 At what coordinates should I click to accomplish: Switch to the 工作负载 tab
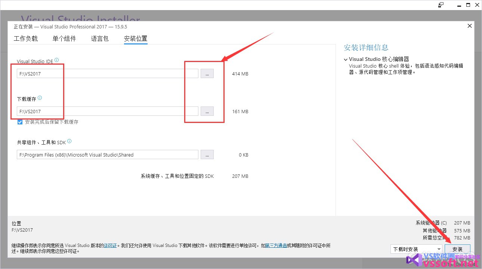[x=26, y=38]
